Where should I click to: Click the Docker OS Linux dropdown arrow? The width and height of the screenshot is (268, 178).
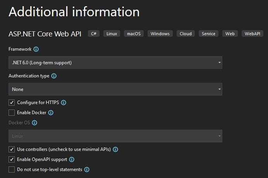[x=219, y=136]
